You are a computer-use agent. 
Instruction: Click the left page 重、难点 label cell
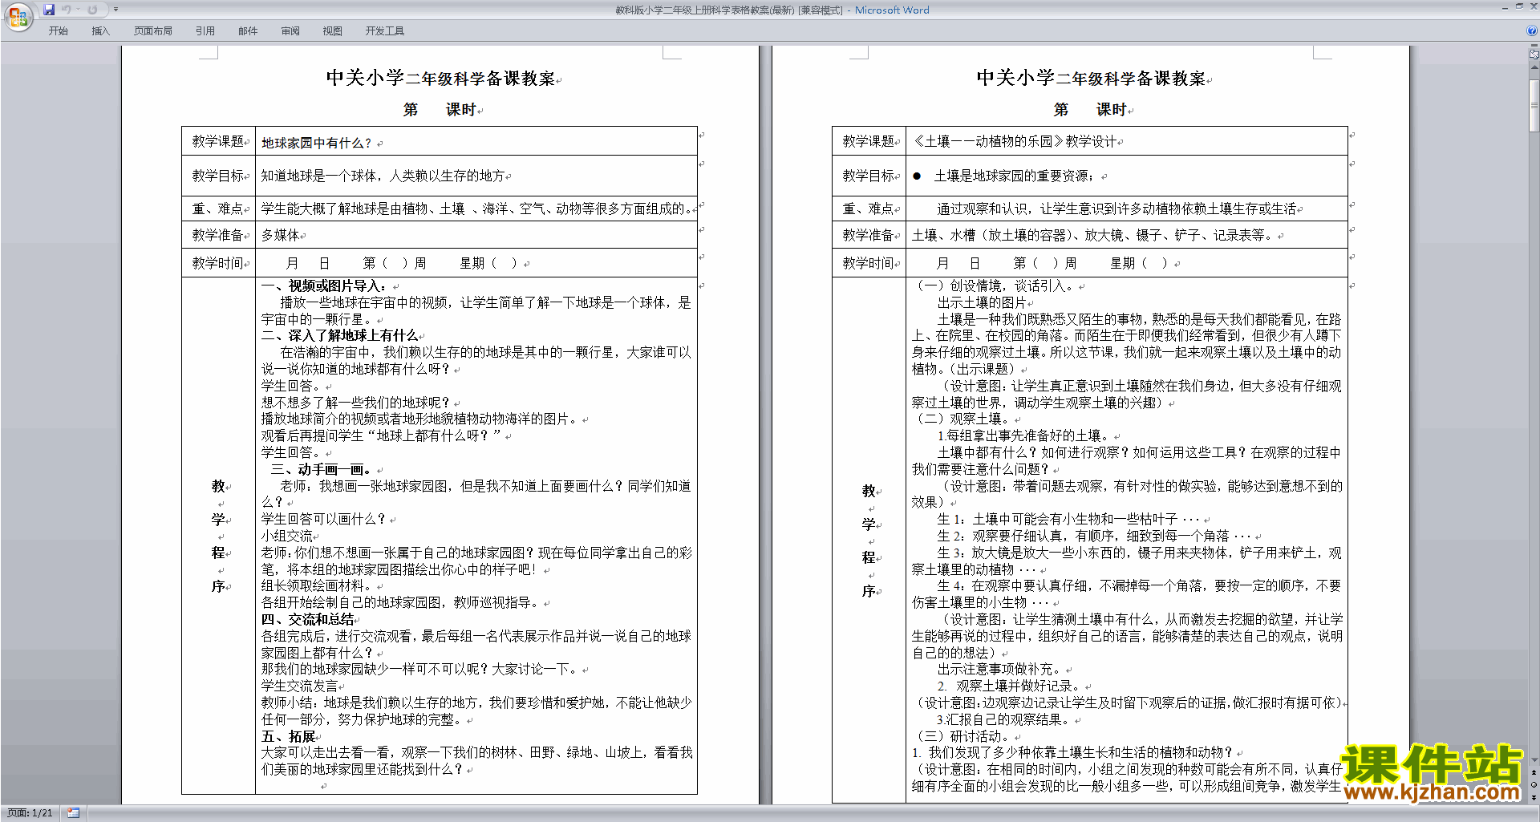click(217, 209)
